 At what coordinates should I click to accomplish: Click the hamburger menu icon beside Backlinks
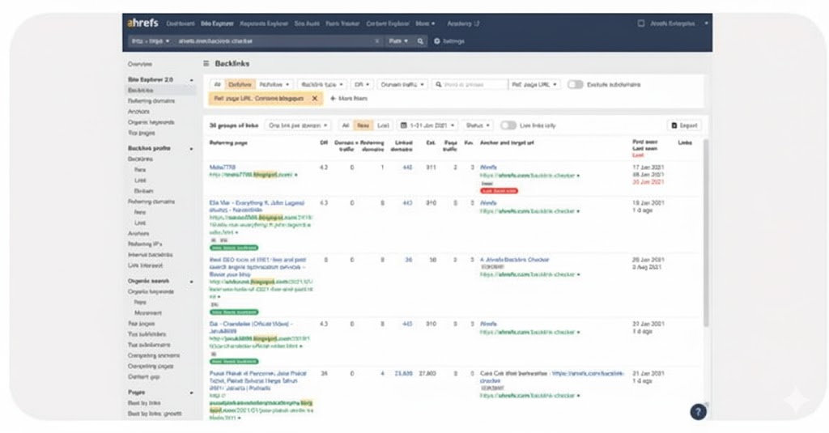206,63
